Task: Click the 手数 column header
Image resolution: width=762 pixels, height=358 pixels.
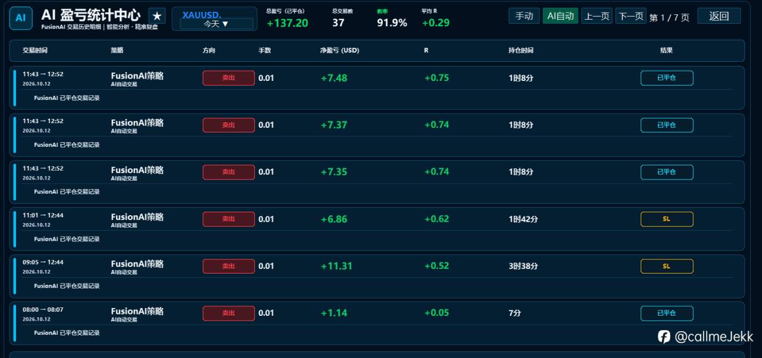Action: 264,51
